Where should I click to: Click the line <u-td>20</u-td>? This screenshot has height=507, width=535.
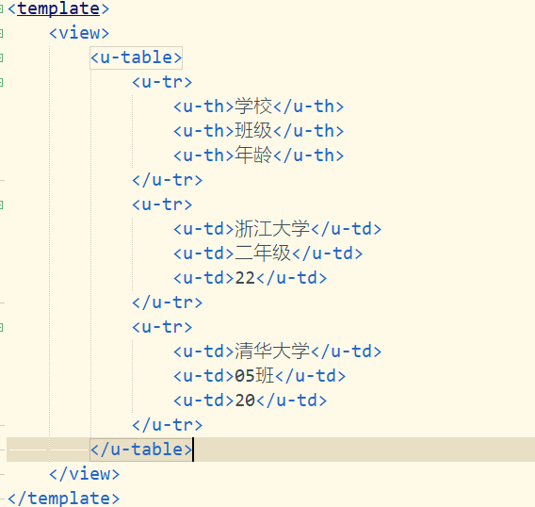pos(251,401)
